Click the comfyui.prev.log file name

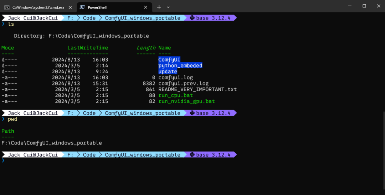183,84
